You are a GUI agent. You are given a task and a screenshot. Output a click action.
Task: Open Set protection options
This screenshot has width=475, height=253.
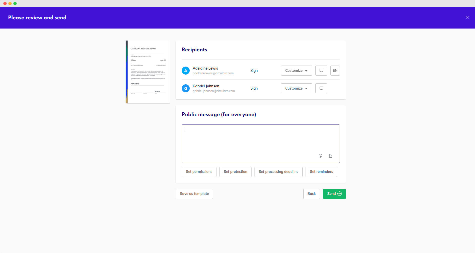coord(235,172)
